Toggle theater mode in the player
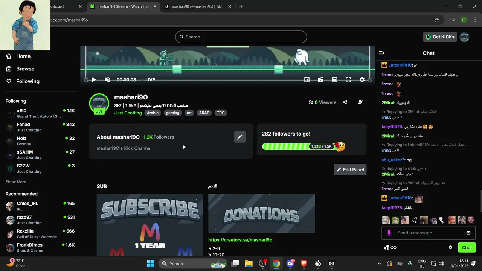Screen dimensions: 482x271 pos(334,80)
